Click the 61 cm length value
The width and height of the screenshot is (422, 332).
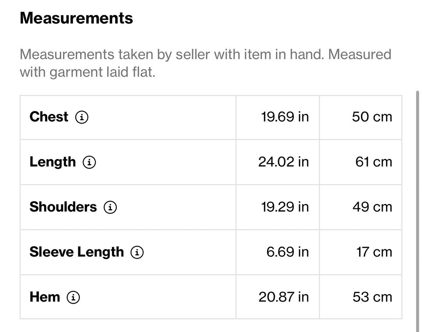pos(373,162)
